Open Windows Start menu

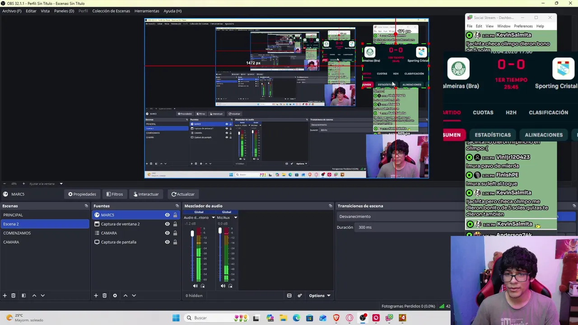click(176, 318)
